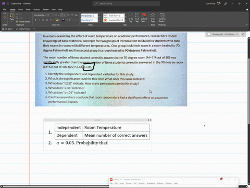Apply the Heading 2 style
Screen dimensions: 250x188
click(89, 20)
